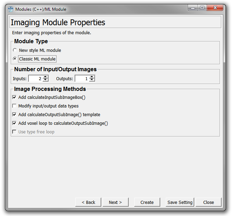Viewport: 232px width, 216px height.
Task: Go back with the < Back button
Action: tap(88, 203)
